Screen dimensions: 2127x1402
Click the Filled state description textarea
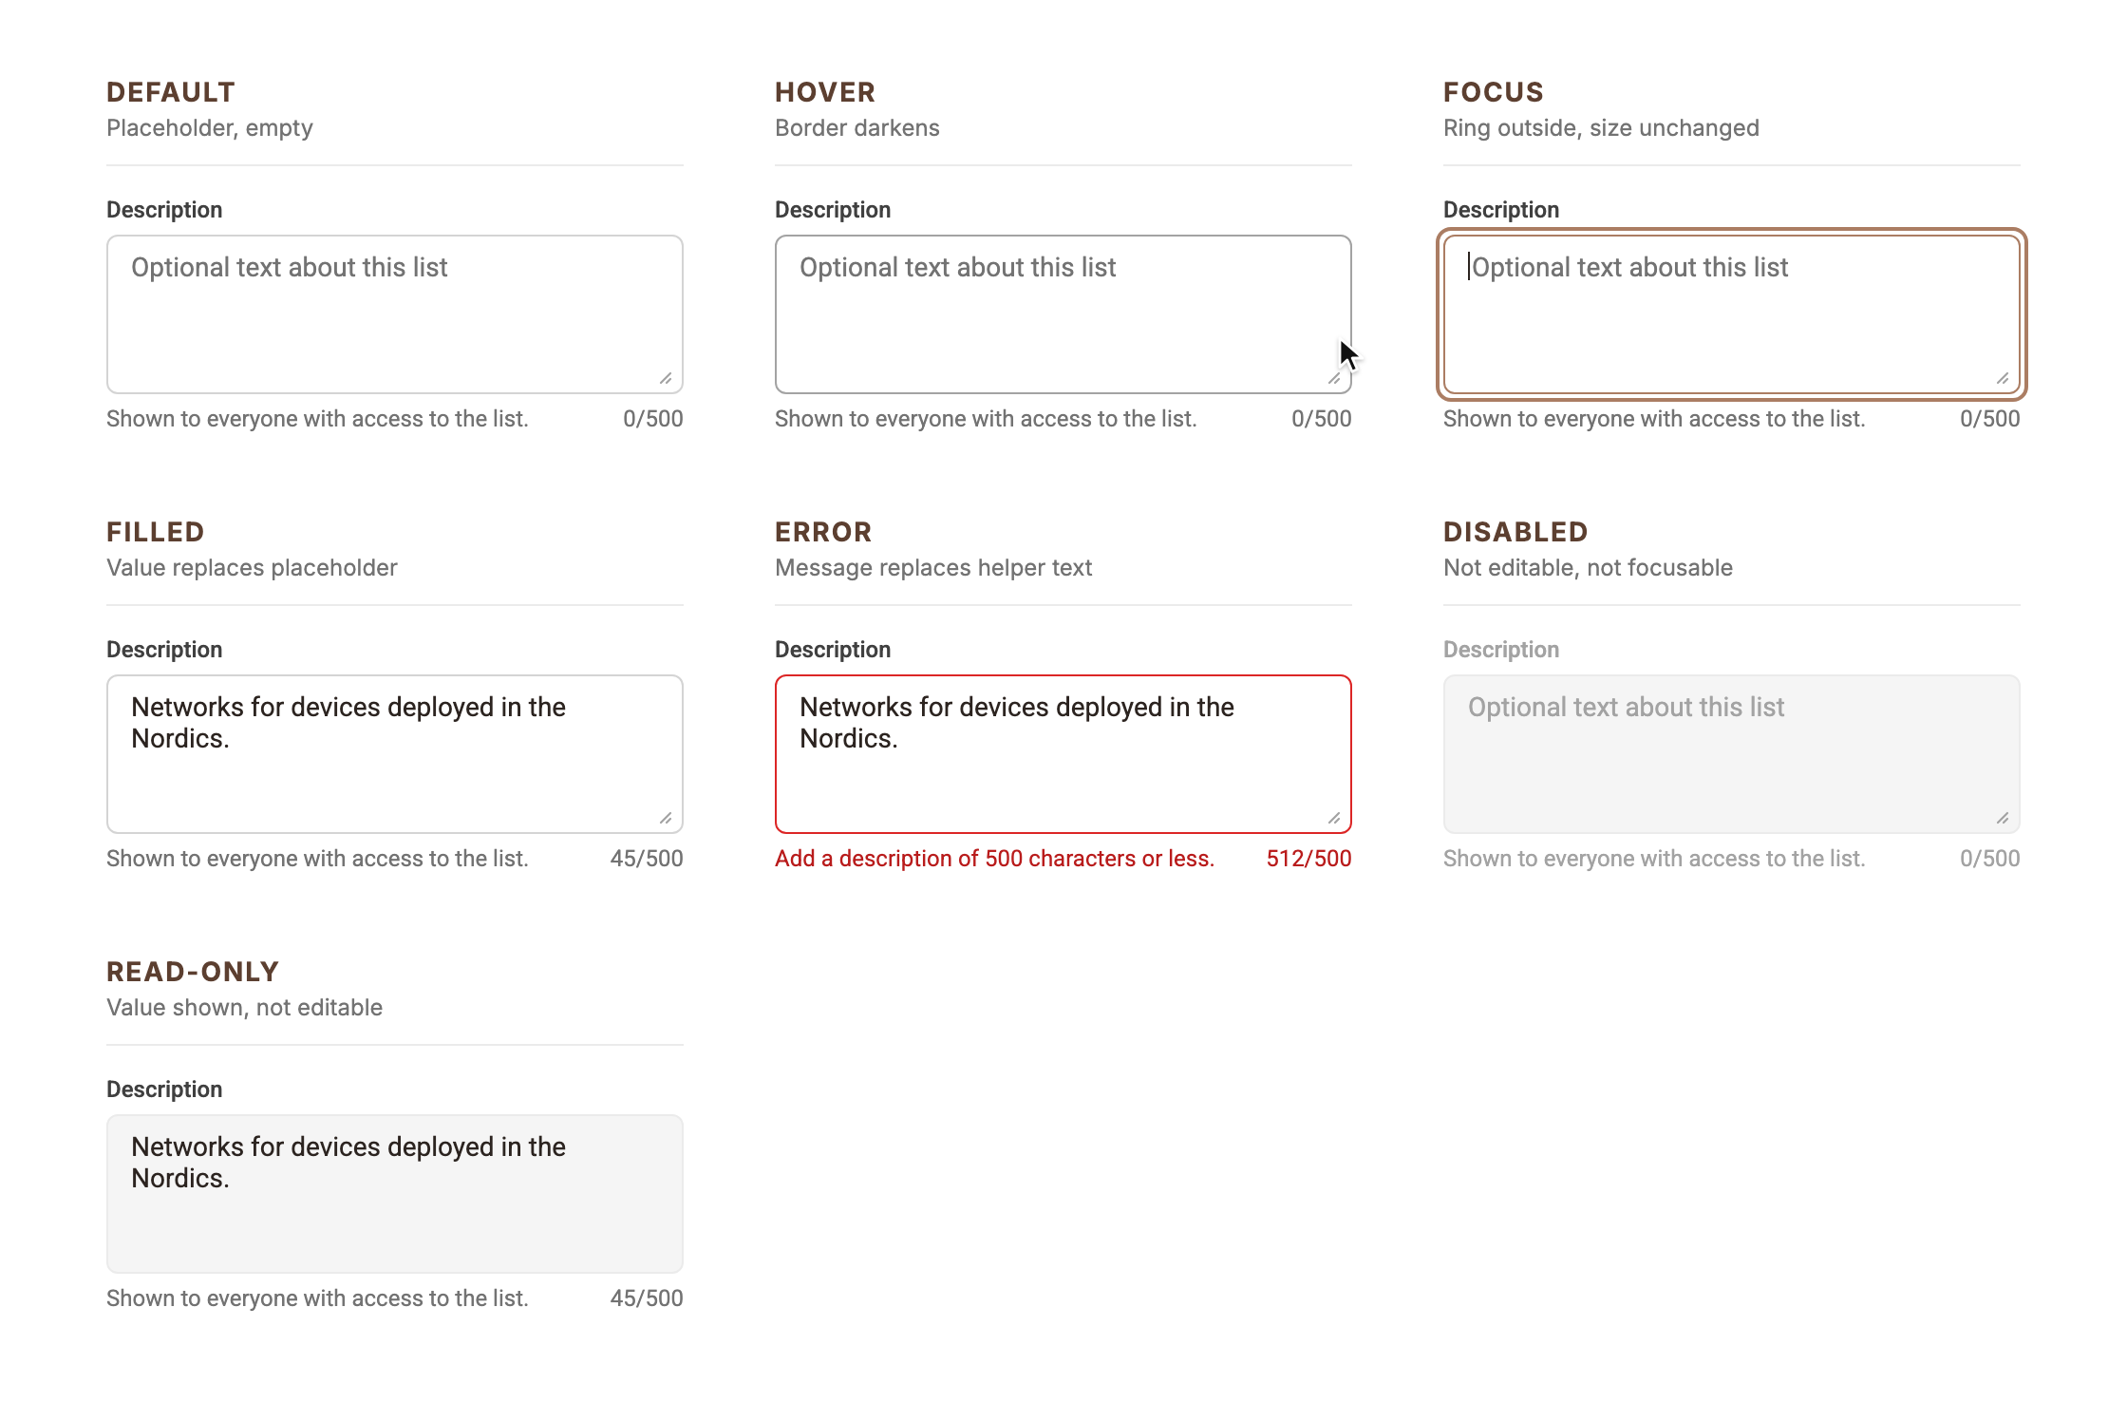[x=395, y=754]
